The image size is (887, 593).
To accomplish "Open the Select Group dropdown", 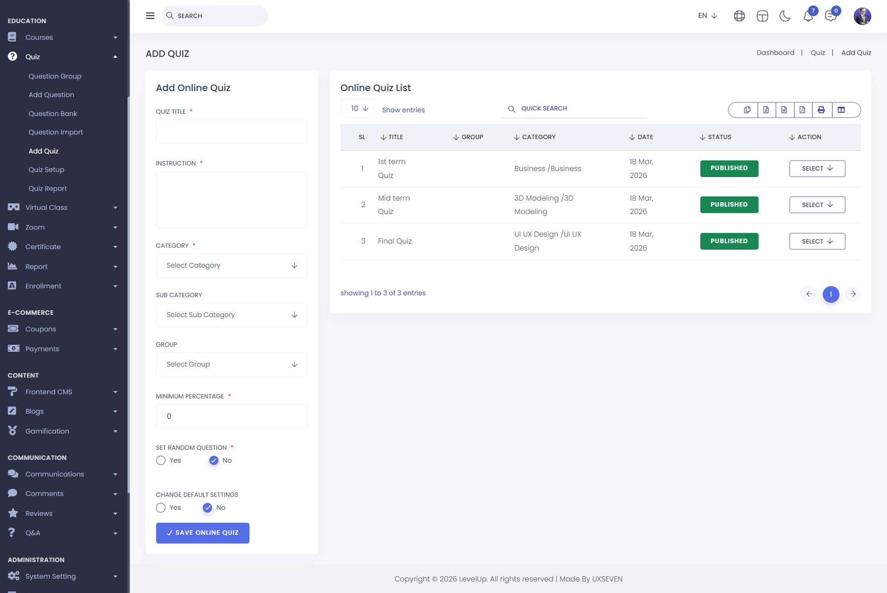I will coord(231,365).
